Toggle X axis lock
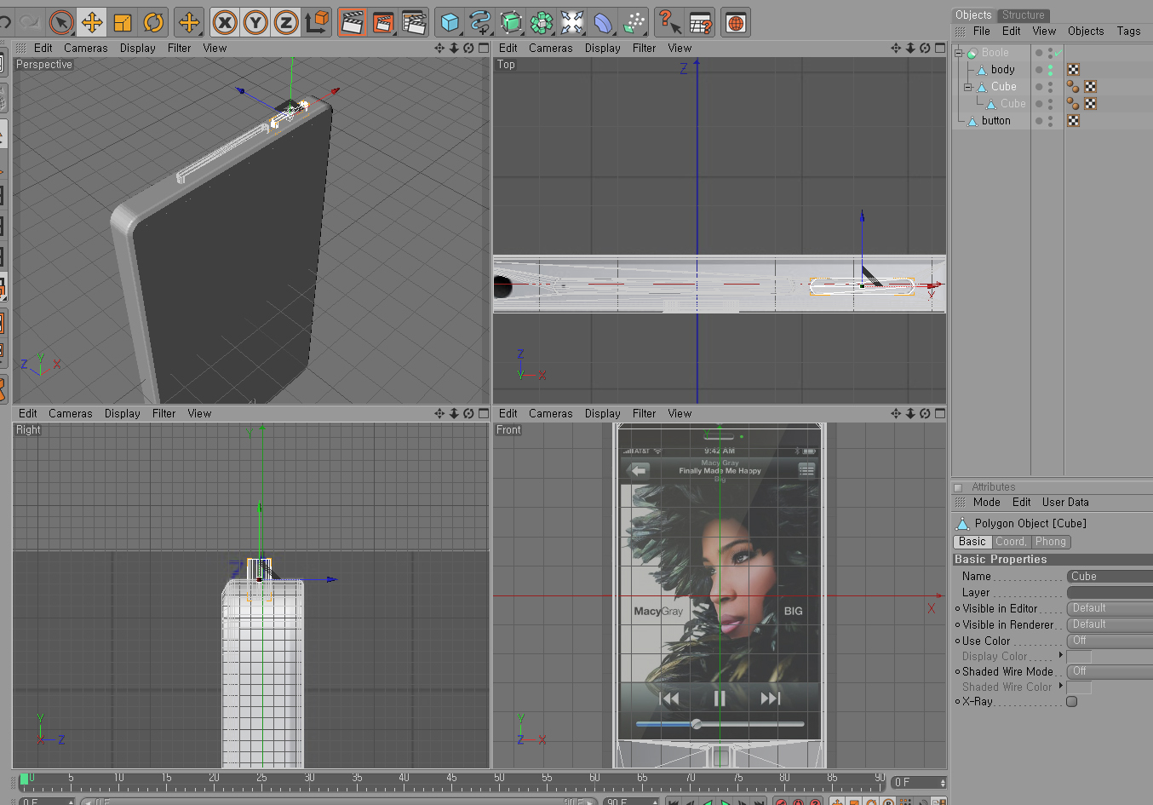The width and height of the screenshot is (1153, 805). pyautogui.click(x=225, y=22)
